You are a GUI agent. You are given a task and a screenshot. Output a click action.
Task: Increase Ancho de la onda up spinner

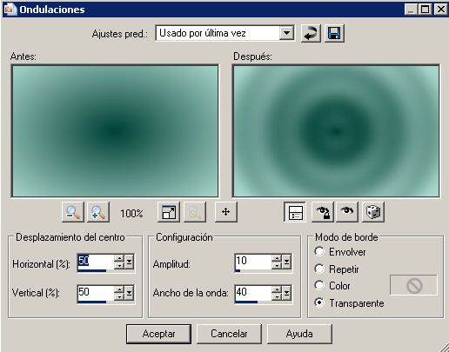point(277,289)
